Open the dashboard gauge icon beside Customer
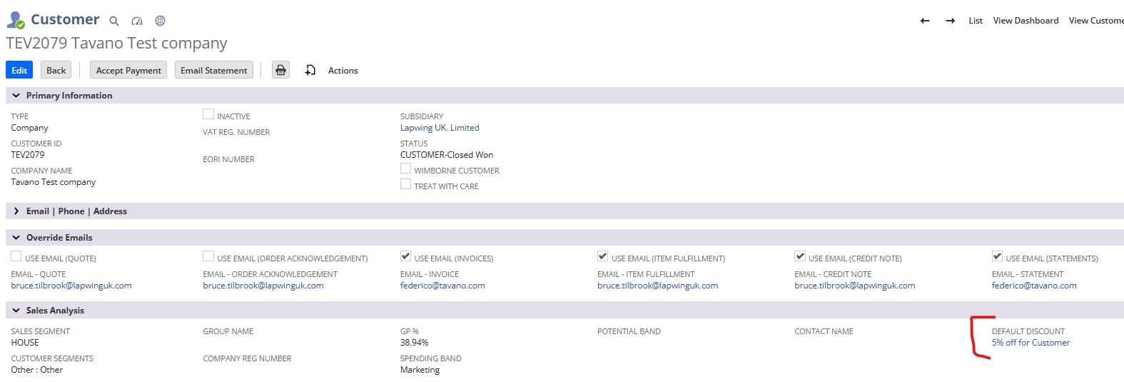The image size is (1124, 382). click(x=137, y=21)
